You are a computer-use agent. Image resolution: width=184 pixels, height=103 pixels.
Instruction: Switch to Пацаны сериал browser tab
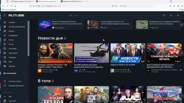pyautogui.click(x=22, y=1)
